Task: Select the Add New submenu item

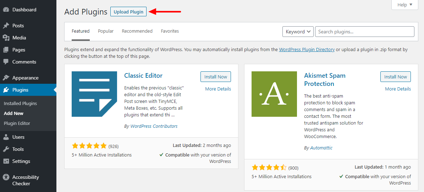Action: coord(13,113)
